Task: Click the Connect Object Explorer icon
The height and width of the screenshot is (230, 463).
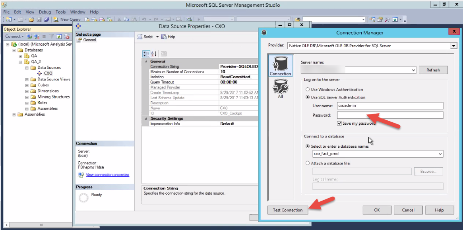Action: tap(29, 36)
